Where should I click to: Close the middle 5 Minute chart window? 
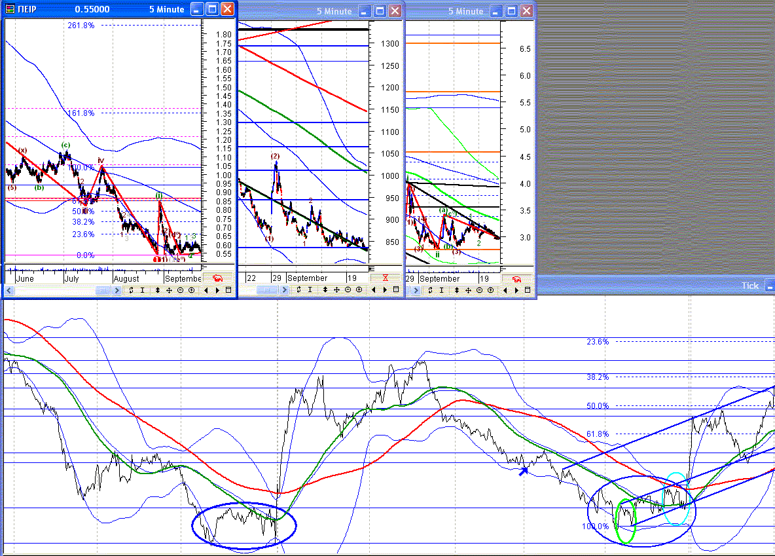coord(395,11)
